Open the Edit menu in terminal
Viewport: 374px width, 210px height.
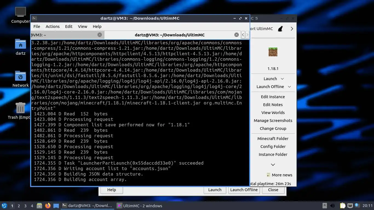(x=69, y=27)
